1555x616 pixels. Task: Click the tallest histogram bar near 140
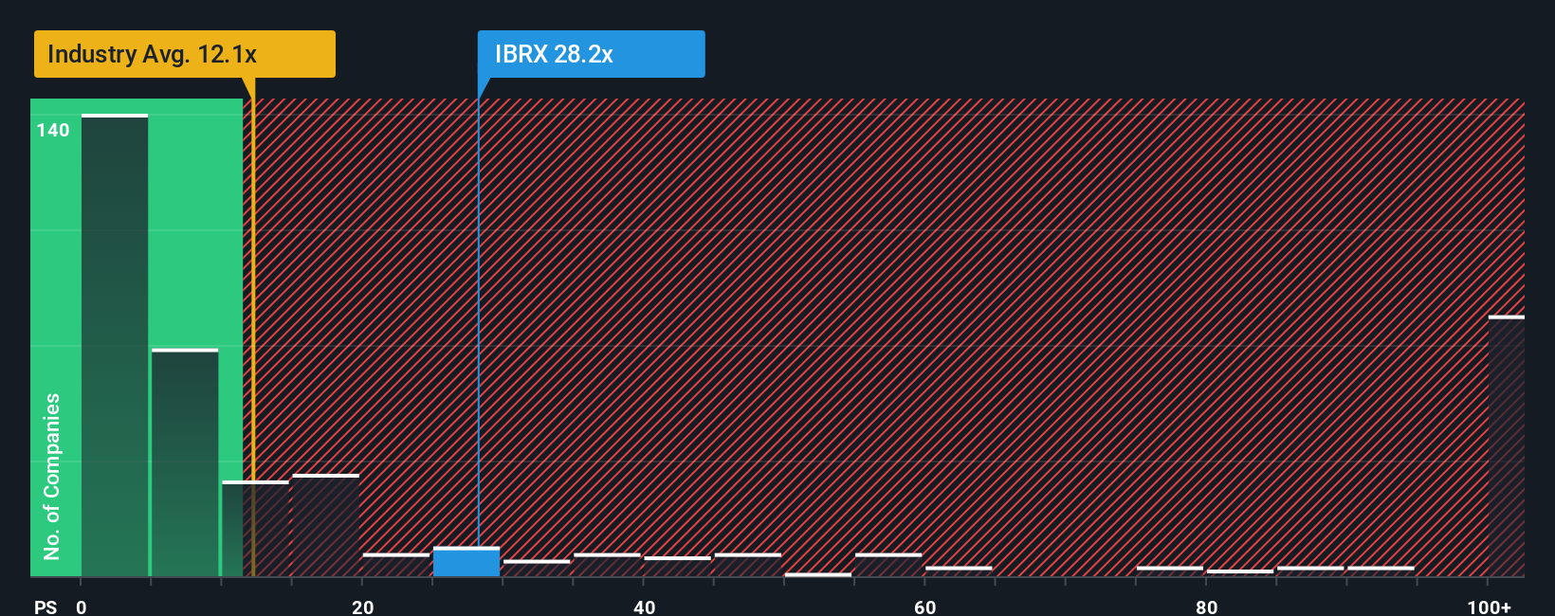(x=115, y=346)
